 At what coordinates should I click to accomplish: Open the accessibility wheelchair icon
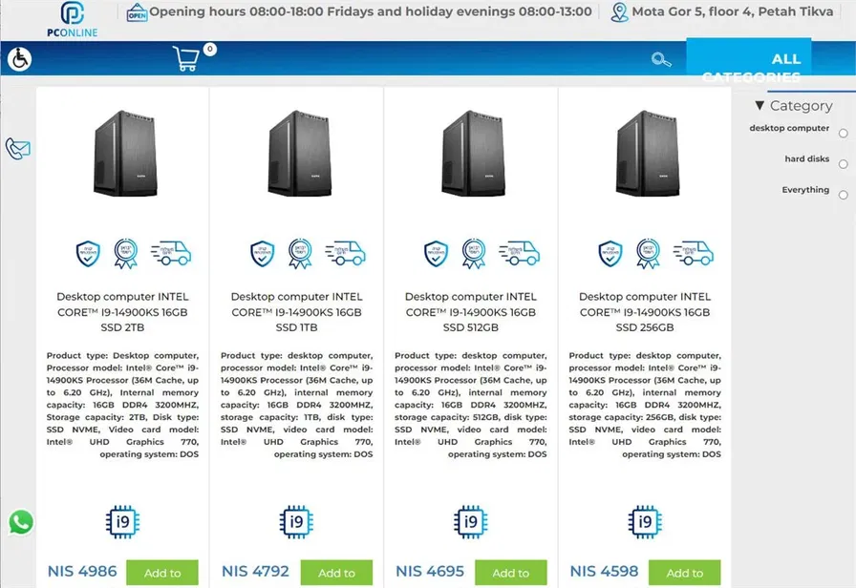click(18, 59)
